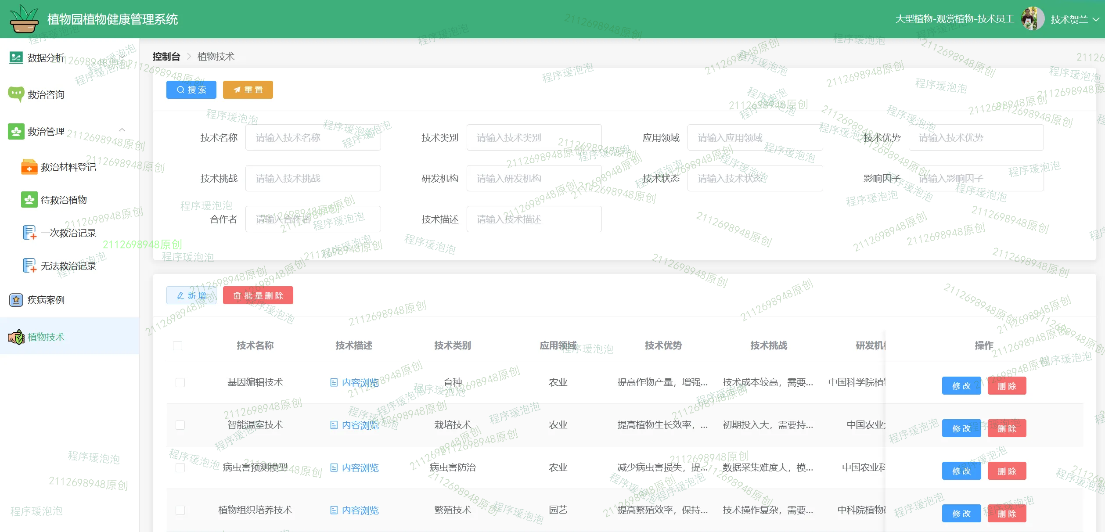Click the 疾病案例 star badge icon
Screen dimensions: 1105x532
16,300
